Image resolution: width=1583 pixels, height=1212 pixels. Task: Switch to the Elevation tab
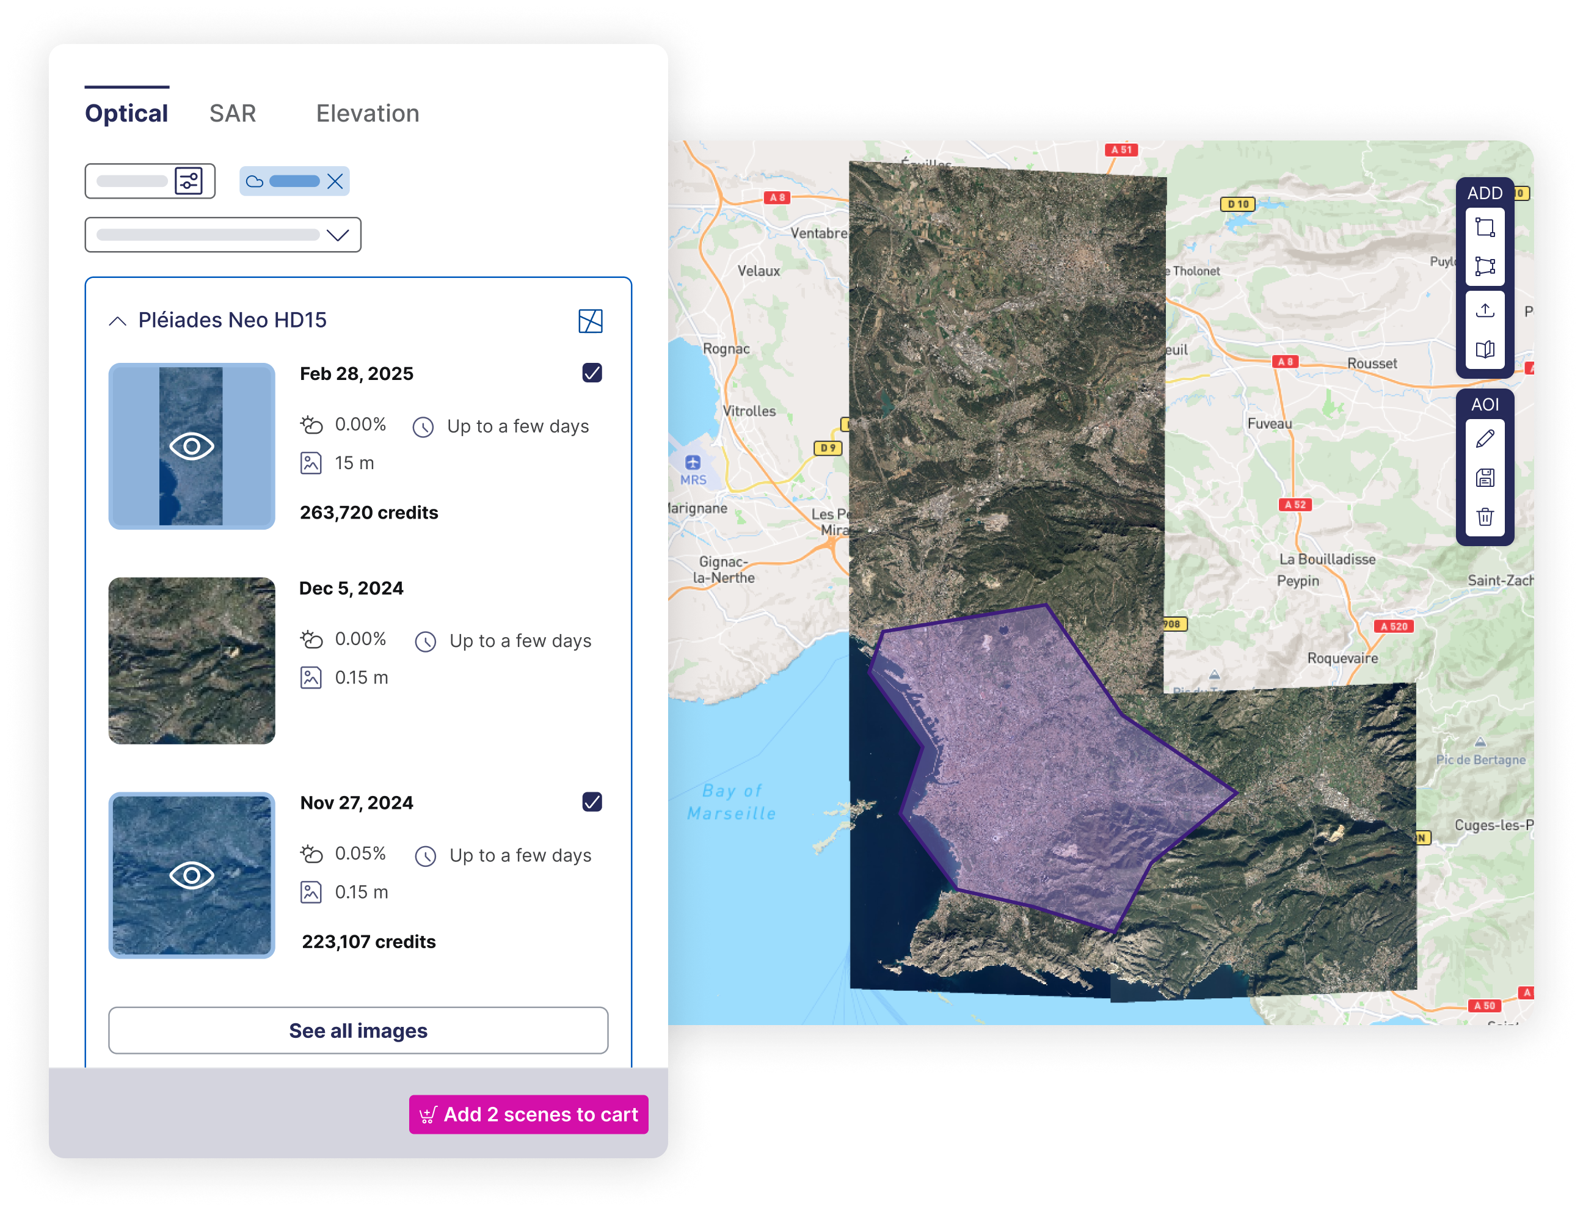[367, 113]
